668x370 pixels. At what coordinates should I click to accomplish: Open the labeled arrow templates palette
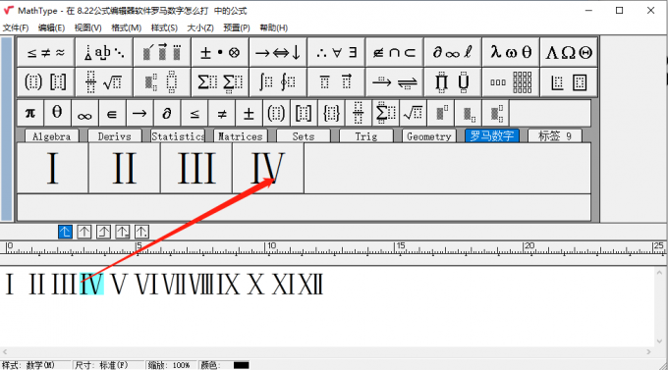tap(395, 82)
